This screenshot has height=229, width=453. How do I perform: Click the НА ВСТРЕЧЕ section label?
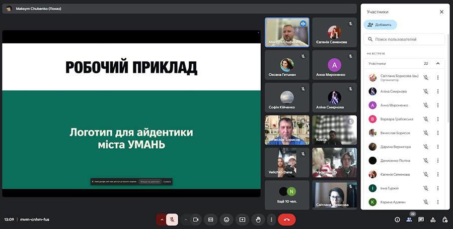click(376, 54)
